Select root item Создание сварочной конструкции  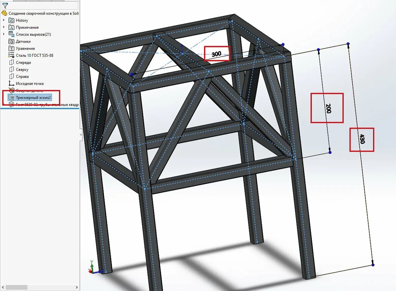(44, 13)
